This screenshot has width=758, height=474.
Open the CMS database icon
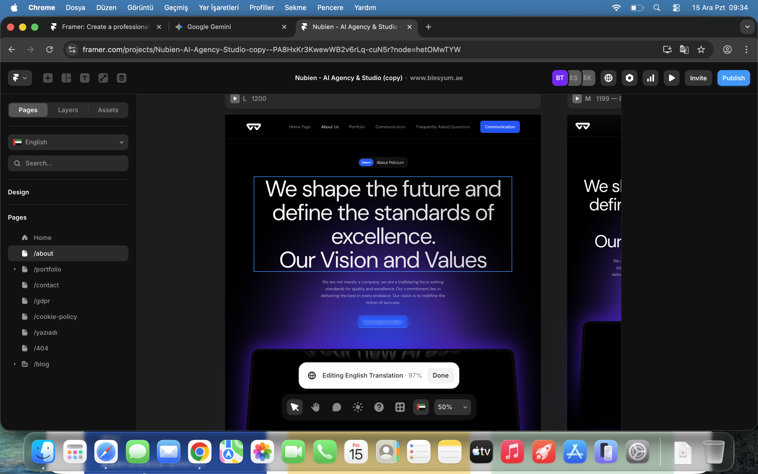[122, 78]
